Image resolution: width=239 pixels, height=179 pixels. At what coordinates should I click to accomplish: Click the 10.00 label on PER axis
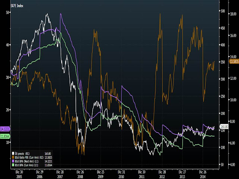click(233, 100)
